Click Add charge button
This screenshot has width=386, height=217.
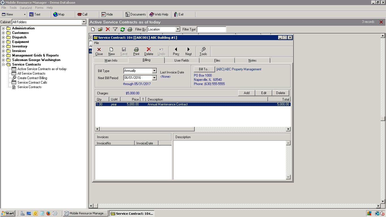pos(247,93)
